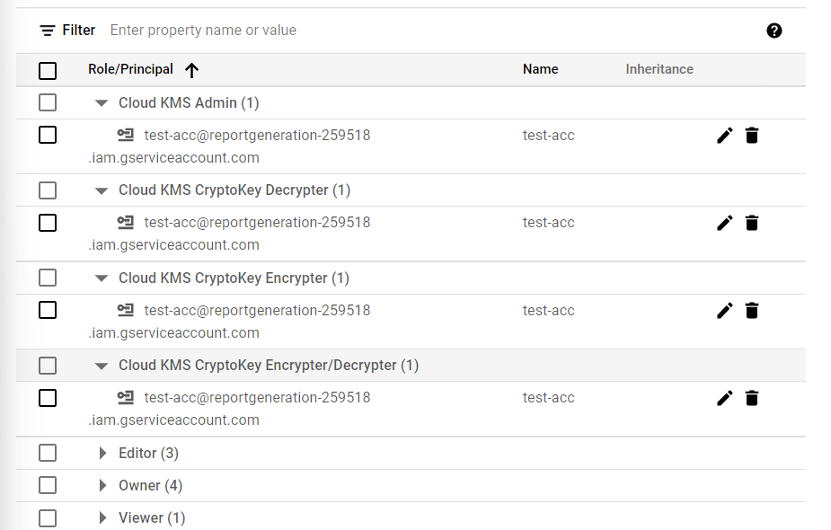Delete the CryptoKey Decrypter role principal
This screenshot has height=530, width=831.
click(x=752, y=223)
